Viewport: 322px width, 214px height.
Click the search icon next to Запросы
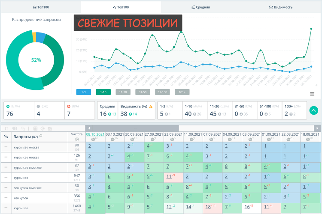pyautogui.click(x=41, y=137)
